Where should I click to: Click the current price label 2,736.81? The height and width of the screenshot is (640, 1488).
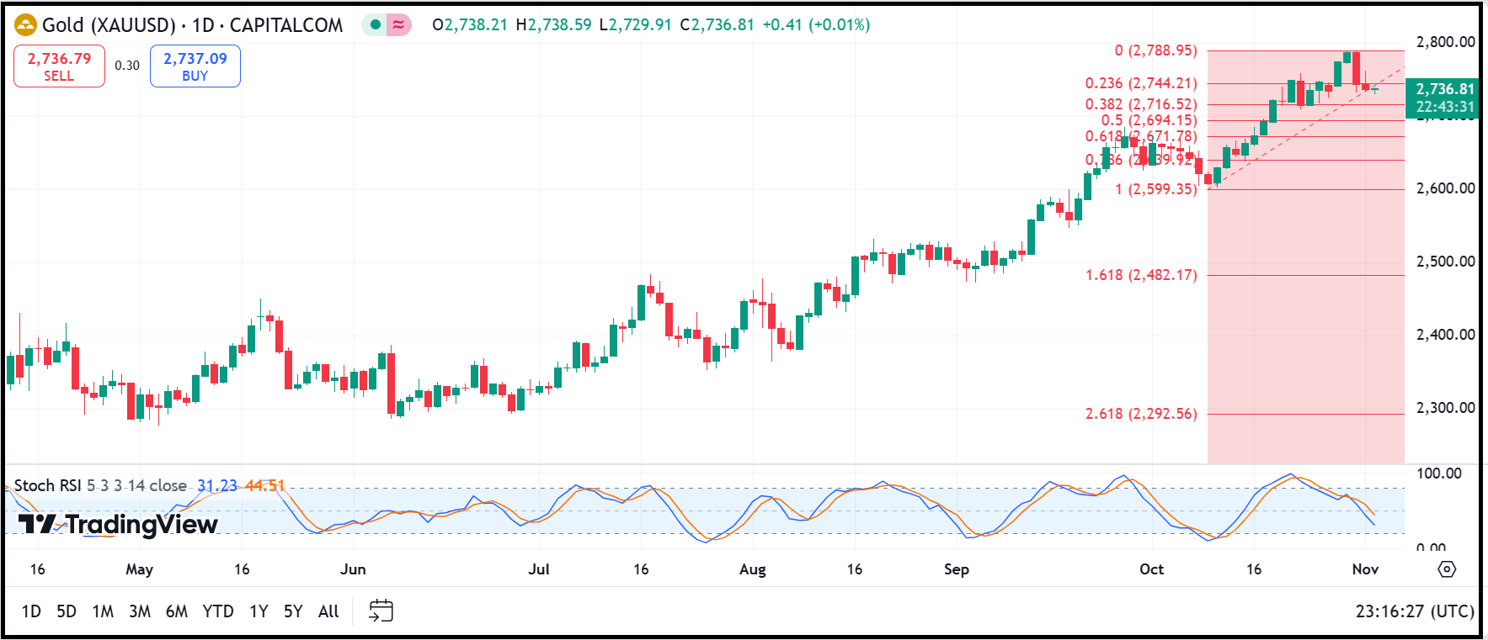[x=1444, y=89]
